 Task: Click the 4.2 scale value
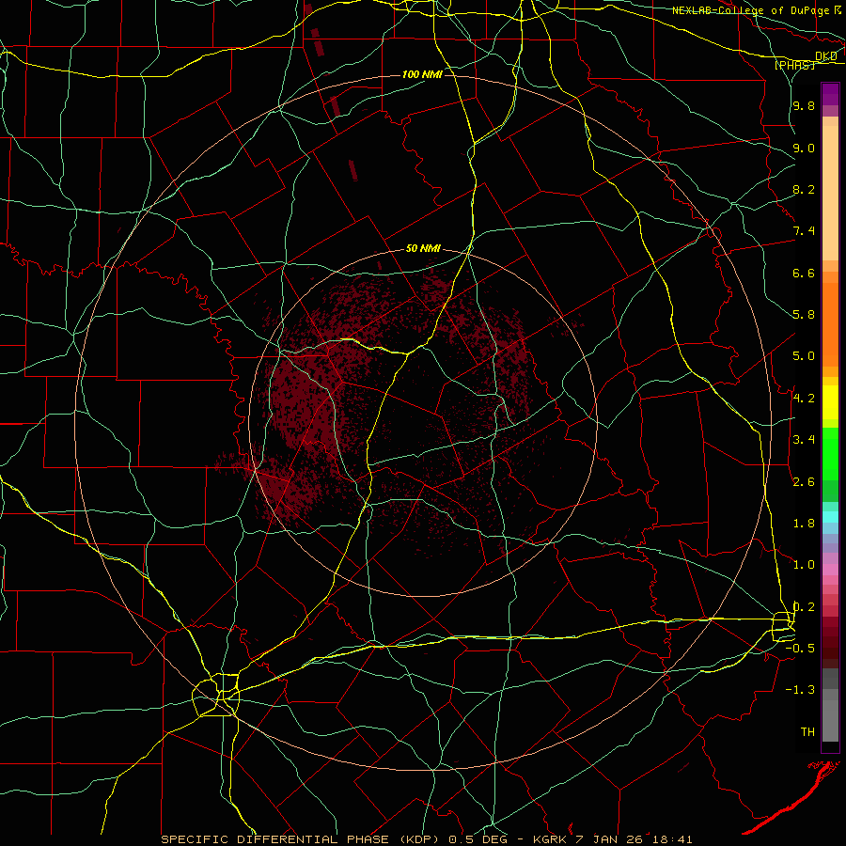pyautogui.click(x=804, y=399)
